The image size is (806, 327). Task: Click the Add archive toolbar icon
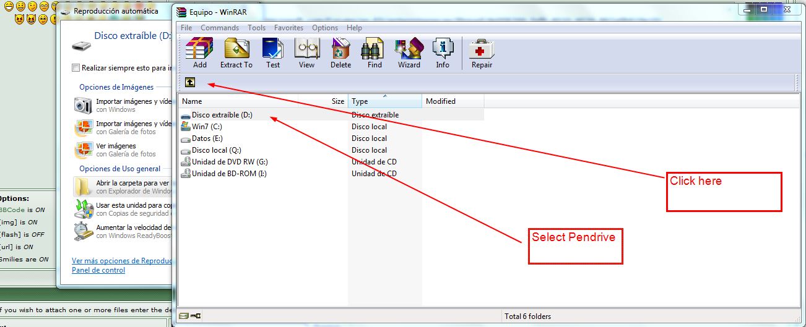coord(199,49)
